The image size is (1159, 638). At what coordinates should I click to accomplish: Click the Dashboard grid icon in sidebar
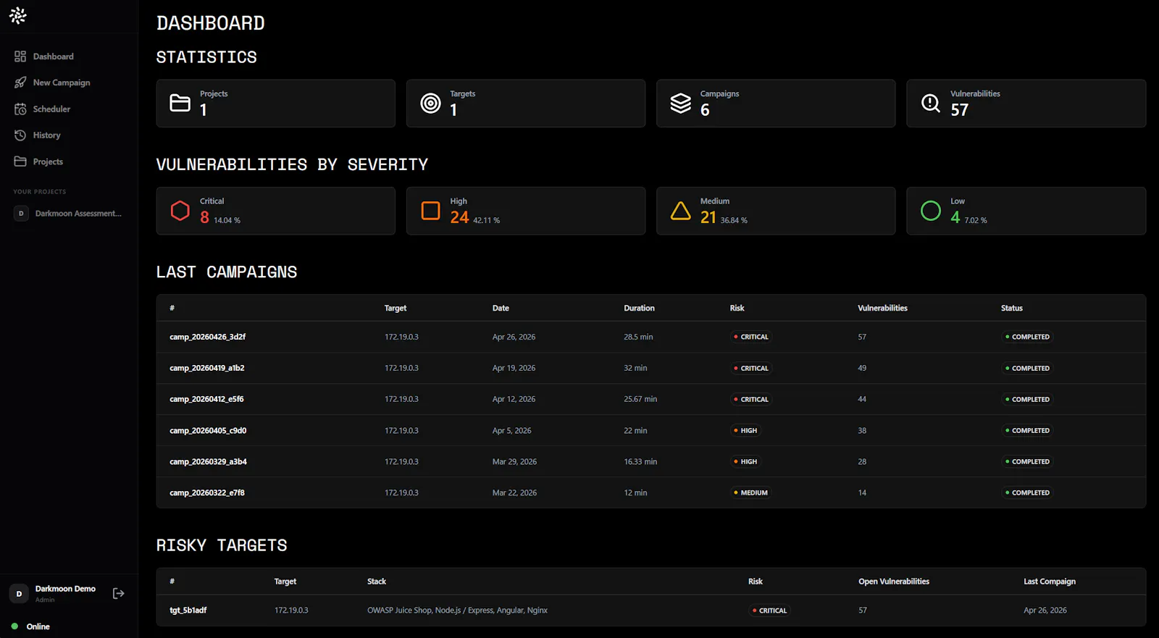coord(20,56)
